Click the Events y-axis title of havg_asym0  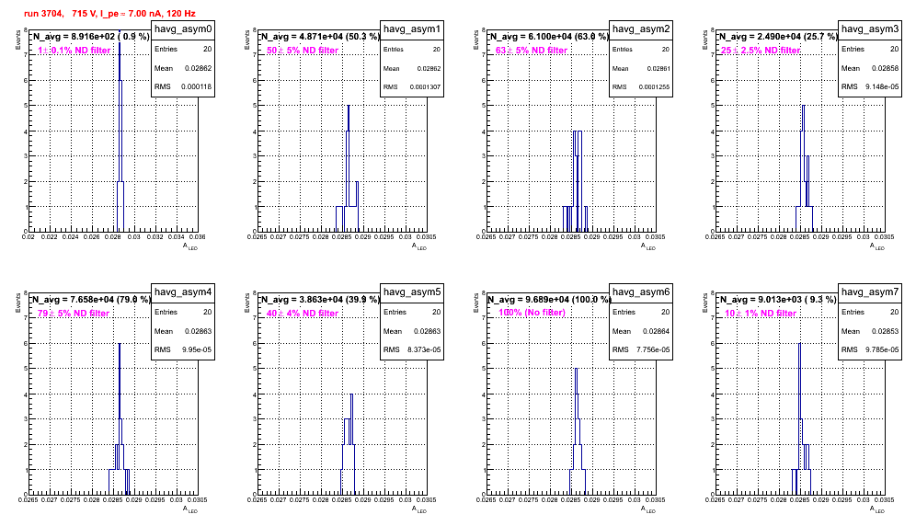[x=17, y=40]
